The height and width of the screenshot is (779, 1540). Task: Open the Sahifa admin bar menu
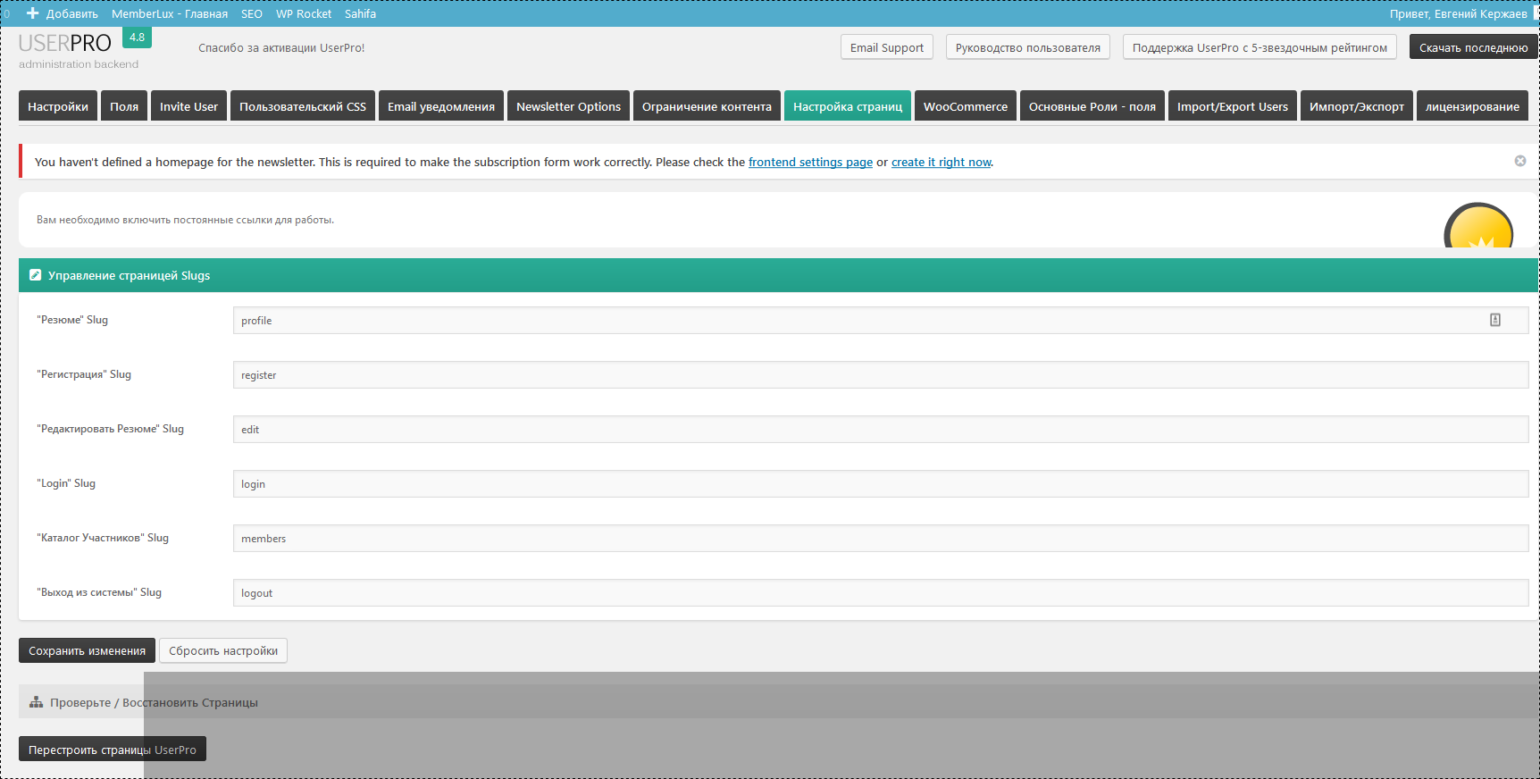[360, 13]
